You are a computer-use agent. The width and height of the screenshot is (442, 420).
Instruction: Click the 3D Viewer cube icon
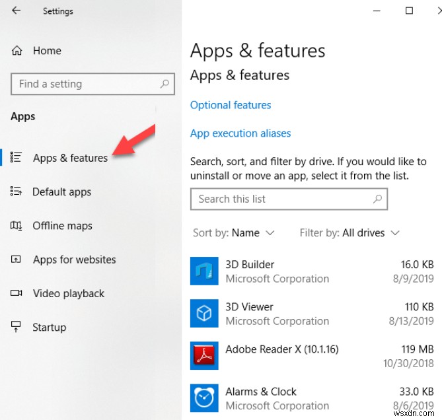204,313
